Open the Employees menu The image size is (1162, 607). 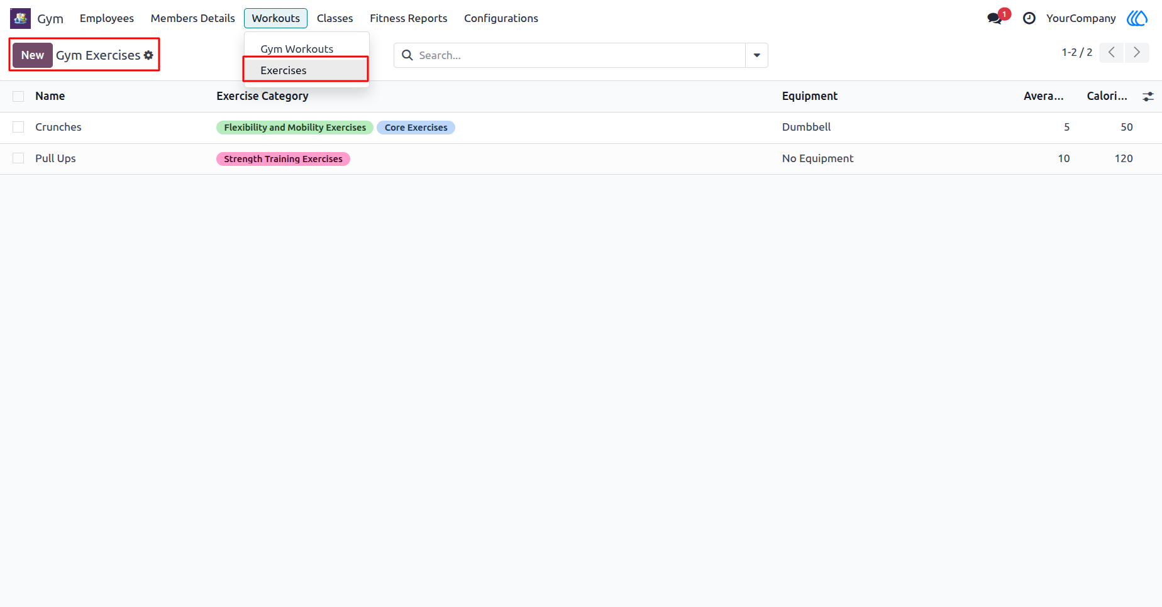tap(107, 18)
